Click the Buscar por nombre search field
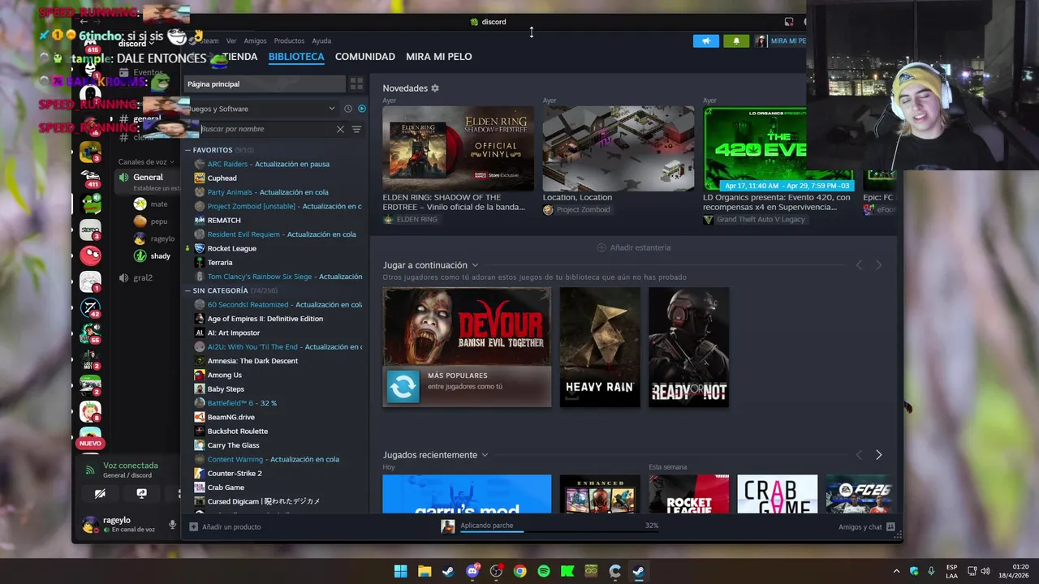1039x584 pixels. pos(266,129)
